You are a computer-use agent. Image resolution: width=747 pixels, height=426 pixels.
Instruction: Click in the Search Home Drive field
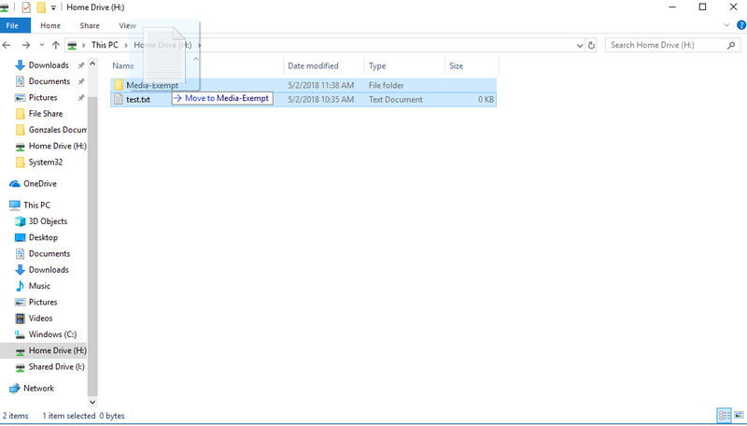tap(663, 45)
